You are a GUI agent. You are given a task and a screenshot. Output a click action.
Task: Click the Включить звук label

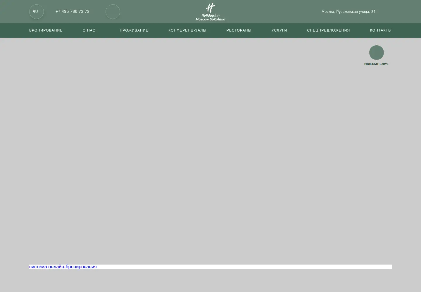point(376,64)
